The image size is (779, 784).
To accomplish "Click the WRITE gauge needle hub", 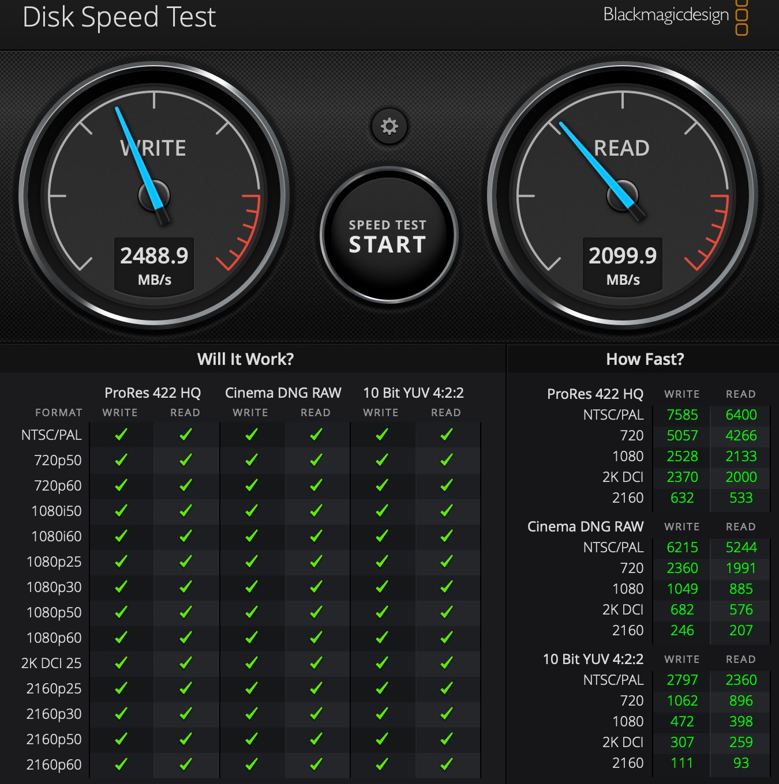I will [x=154, y=196].
